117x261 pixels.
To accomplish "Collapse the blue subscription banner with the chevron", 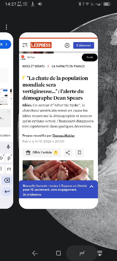I will click(x=91, y=186).
